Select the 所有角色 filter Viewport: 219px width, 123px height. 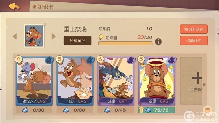[77, 40]
